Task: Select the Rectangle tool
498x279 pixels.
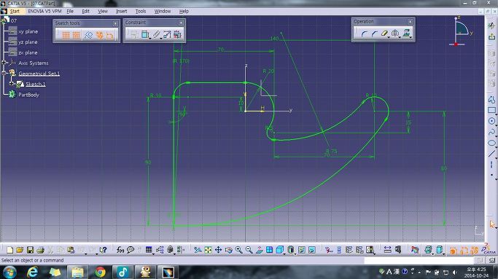Action: tap(491, 111)
